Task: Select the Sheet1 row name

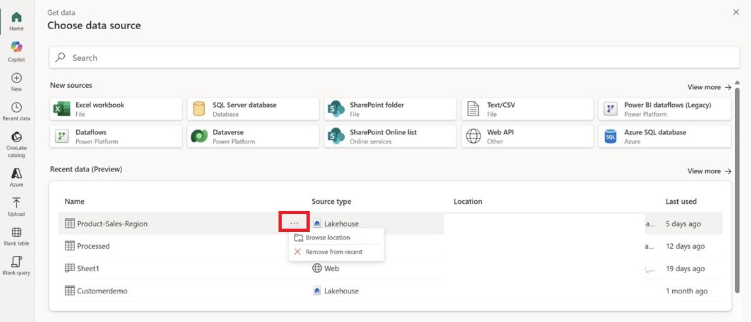Action: tap(88, 269)
